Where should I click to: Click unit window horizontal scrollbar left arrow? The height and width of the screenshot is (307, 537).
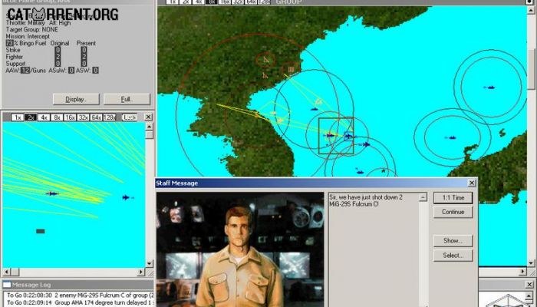[x=6, y=272]
